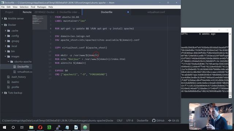Click the Atom icon on taskbar
This screenshot has width=234, height=131.
point(85,127)
